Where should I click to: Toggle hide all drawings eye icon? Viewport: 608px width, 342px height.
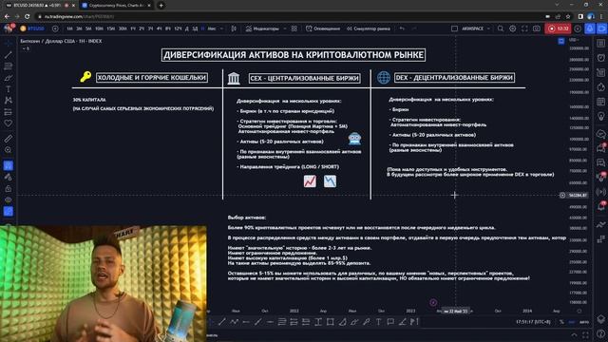9,200
